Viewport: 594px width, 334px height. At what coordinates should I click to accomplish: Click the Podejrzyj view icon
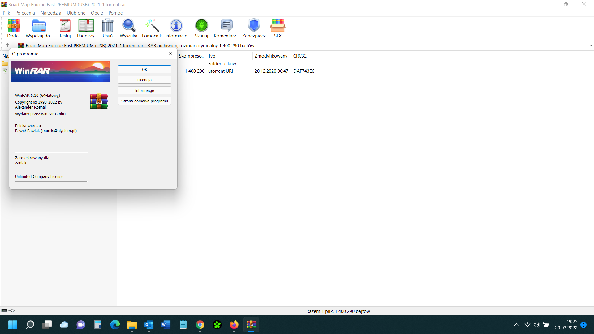tap(86, 28)
